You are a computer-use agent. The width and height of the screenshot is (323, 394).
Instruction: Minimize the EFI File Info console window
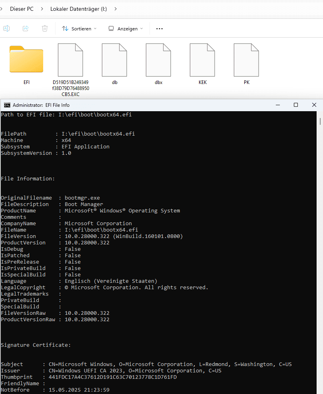coord(278,105)
